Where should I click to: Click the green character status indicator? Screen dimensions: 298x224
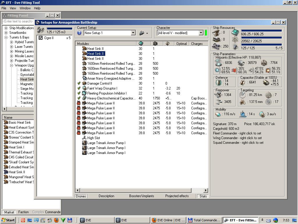[206, 33]
